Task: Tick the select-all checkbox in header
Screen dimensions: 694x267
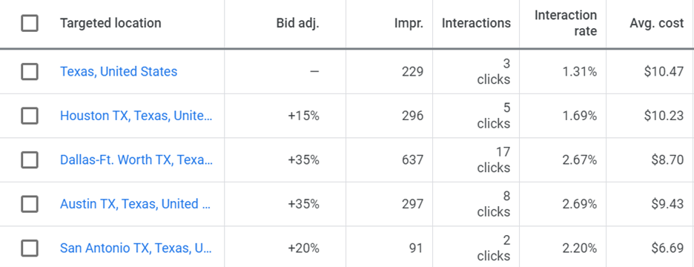Action: point(30,23)
